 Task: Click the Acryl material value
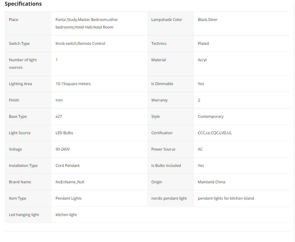point(202,60)
